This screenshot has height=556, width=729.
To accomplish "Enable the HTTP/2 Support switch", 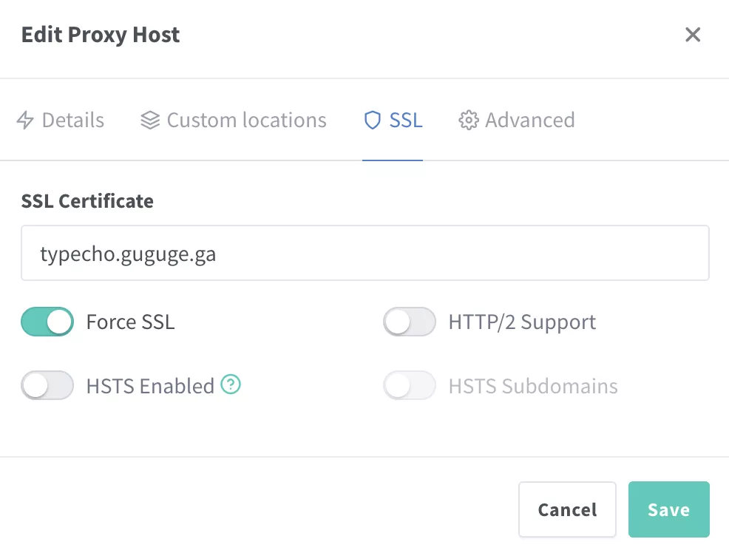I will pos(410,322).
